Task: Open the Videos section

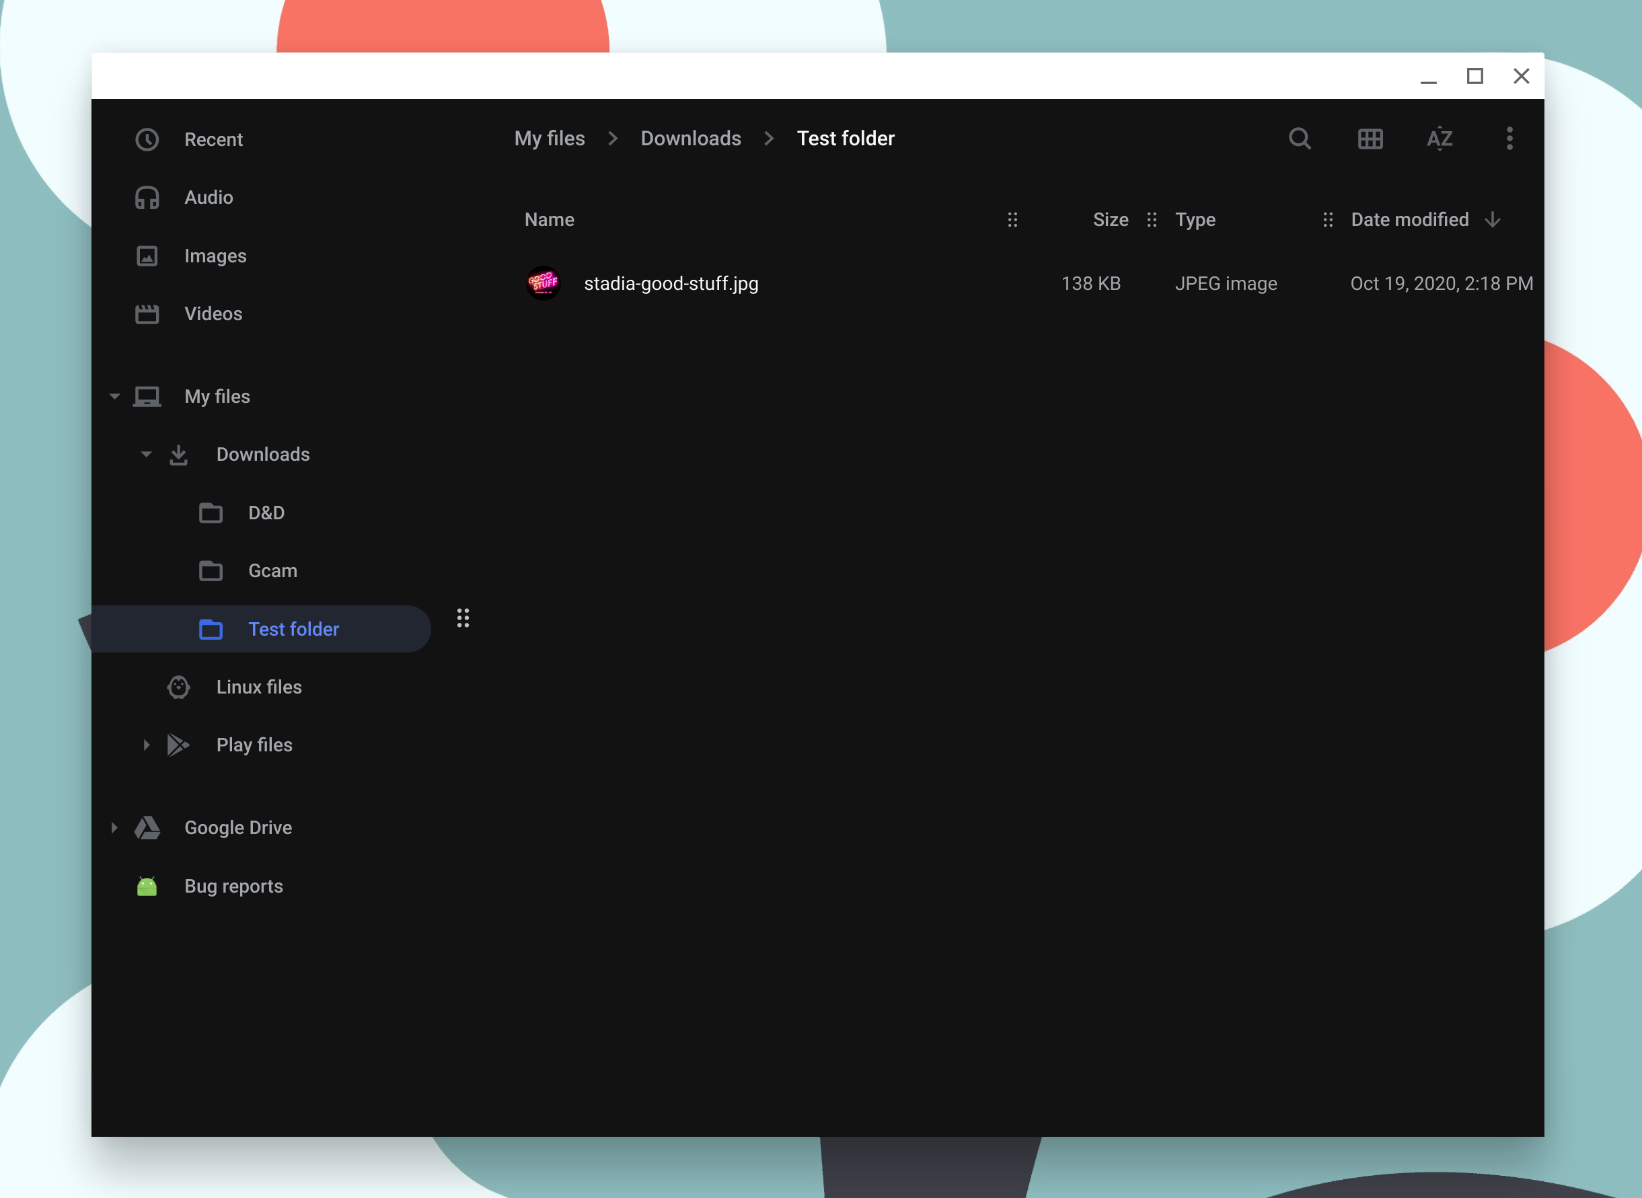Action: (213, 313)
